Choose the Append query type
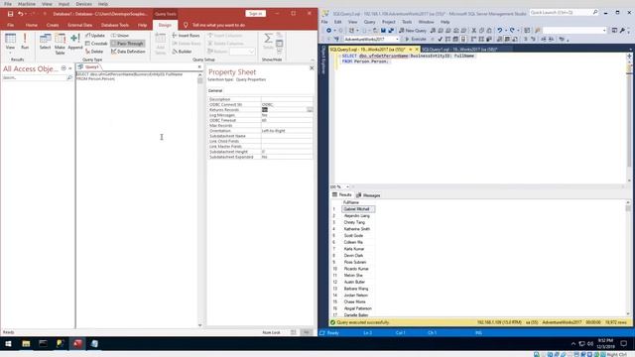This screenshot has width=635, height=357. point(75,42)
